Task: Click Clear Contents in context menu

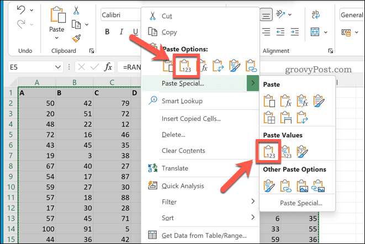Action: [183, 151]
